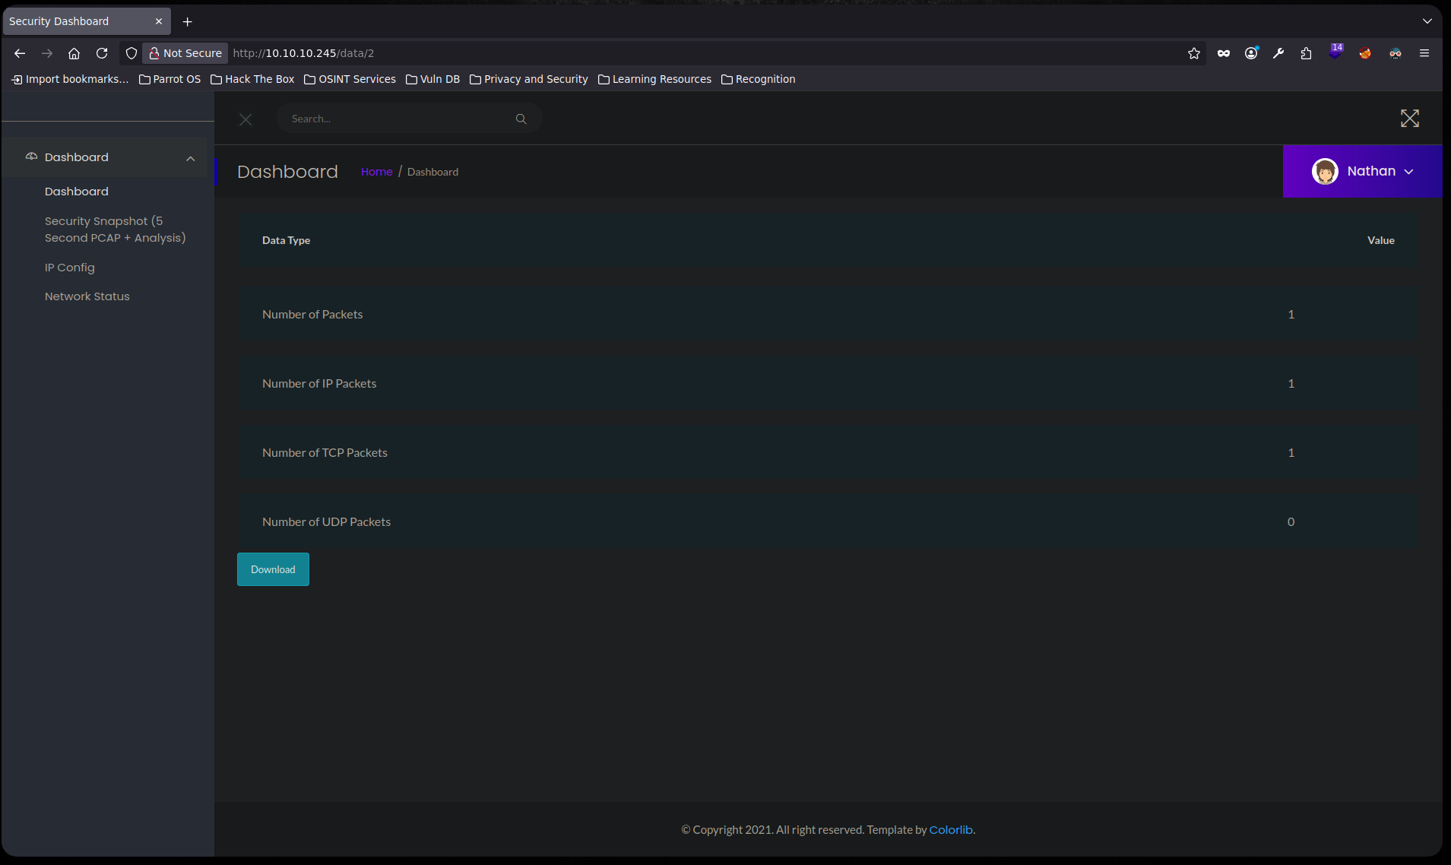Click the browser reload page icon

point(102,53)
